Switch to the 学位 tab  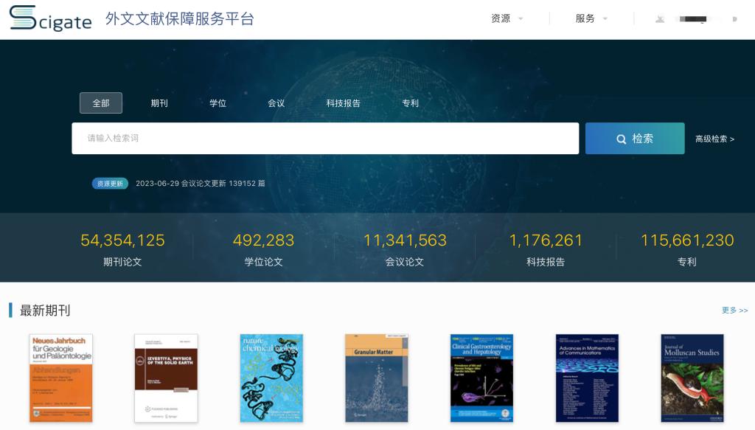218,103
